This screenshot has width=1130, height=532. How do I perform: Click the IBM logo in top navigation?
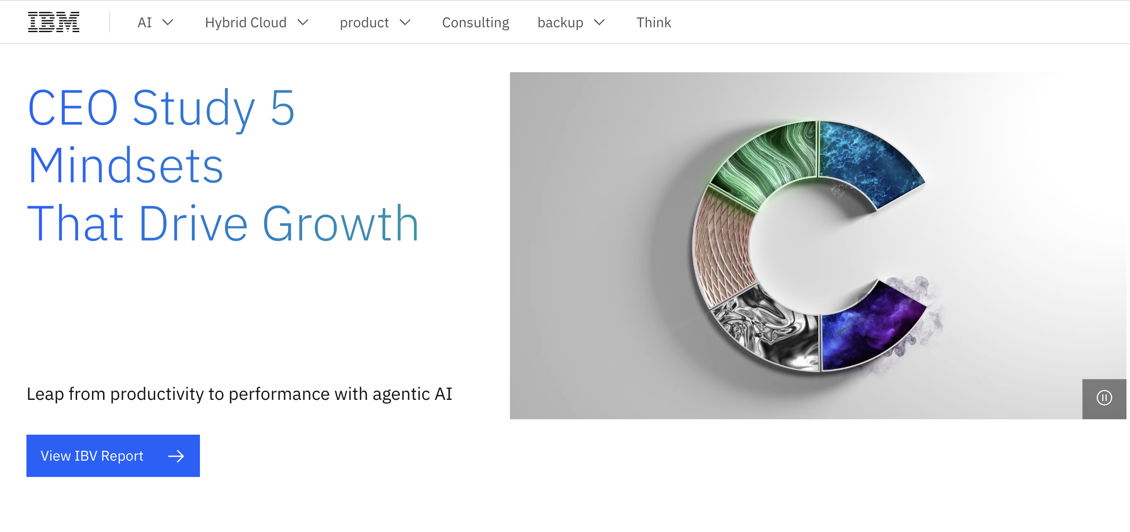pyautogui.click(x=53, y=22)
